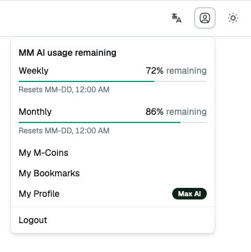Toggle light theme with sun icon
This screenshot has height=252, width=251.
click(x=233, y=18)
